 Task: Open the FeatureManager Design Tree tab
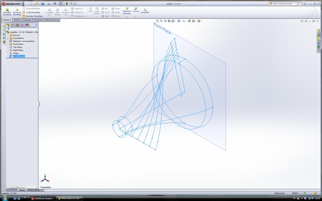coord(8,25)
